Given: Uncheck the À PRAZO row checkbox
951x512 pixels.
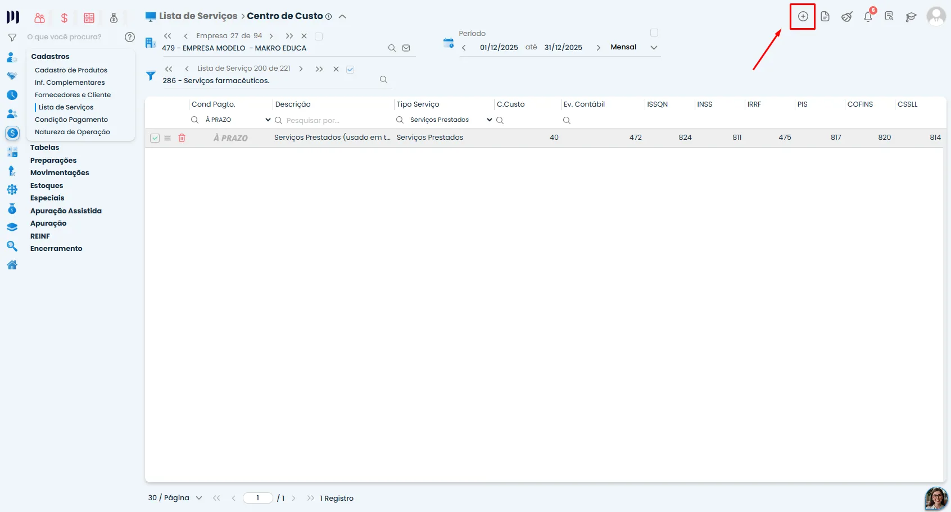Looking at the screenshot, I should tap(155, 138).
